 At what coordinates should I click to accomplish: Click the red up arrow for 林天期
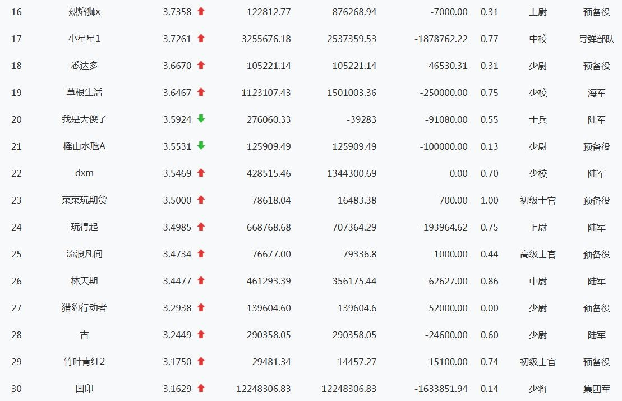201,280
